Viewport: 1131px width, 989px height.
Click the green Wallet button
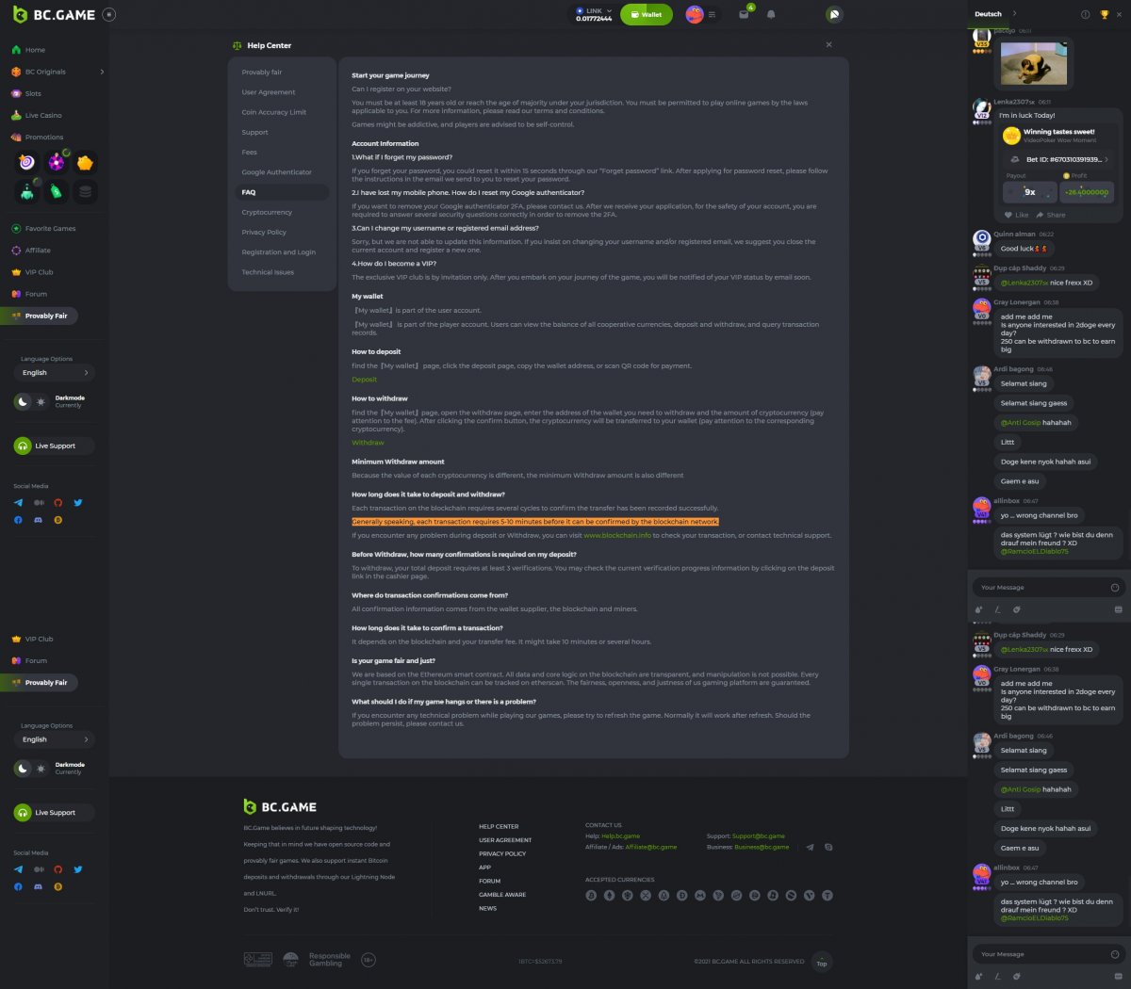pos(646,15)
